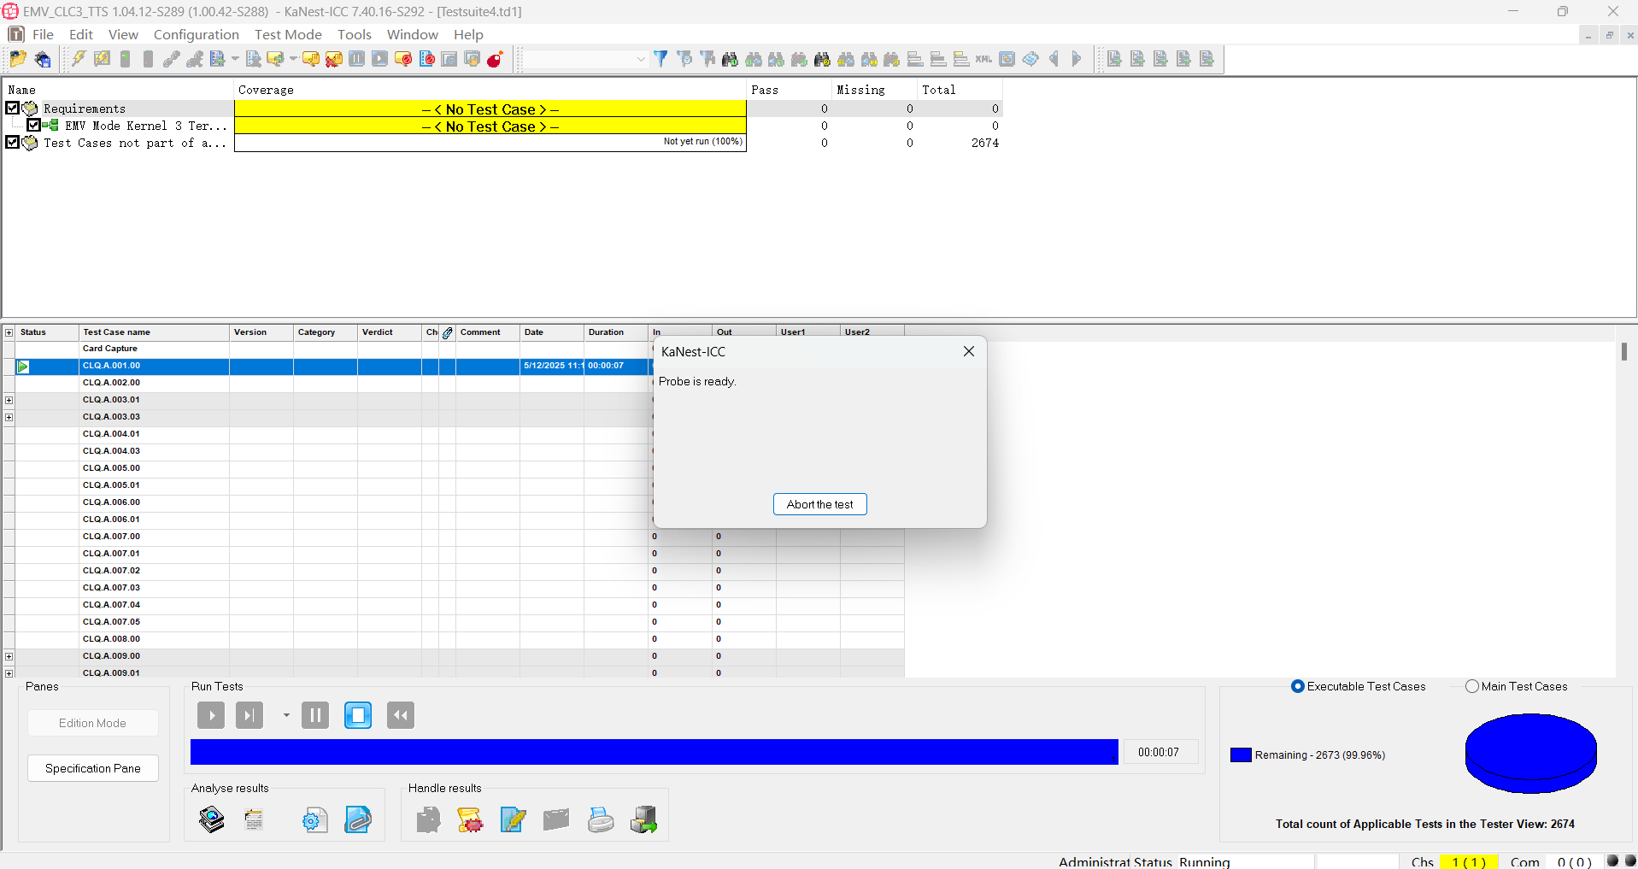Click the file cabinet export icon
This screenshot has width=1638, height=869.
[643, 820]
